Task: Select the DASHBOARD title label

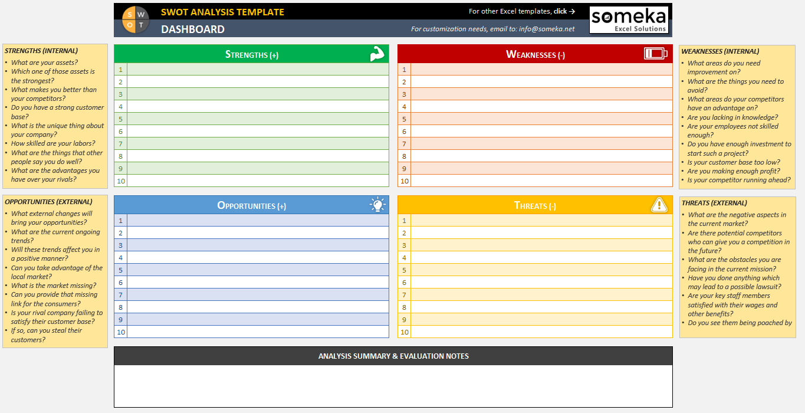Action: (x=192, y=29)
